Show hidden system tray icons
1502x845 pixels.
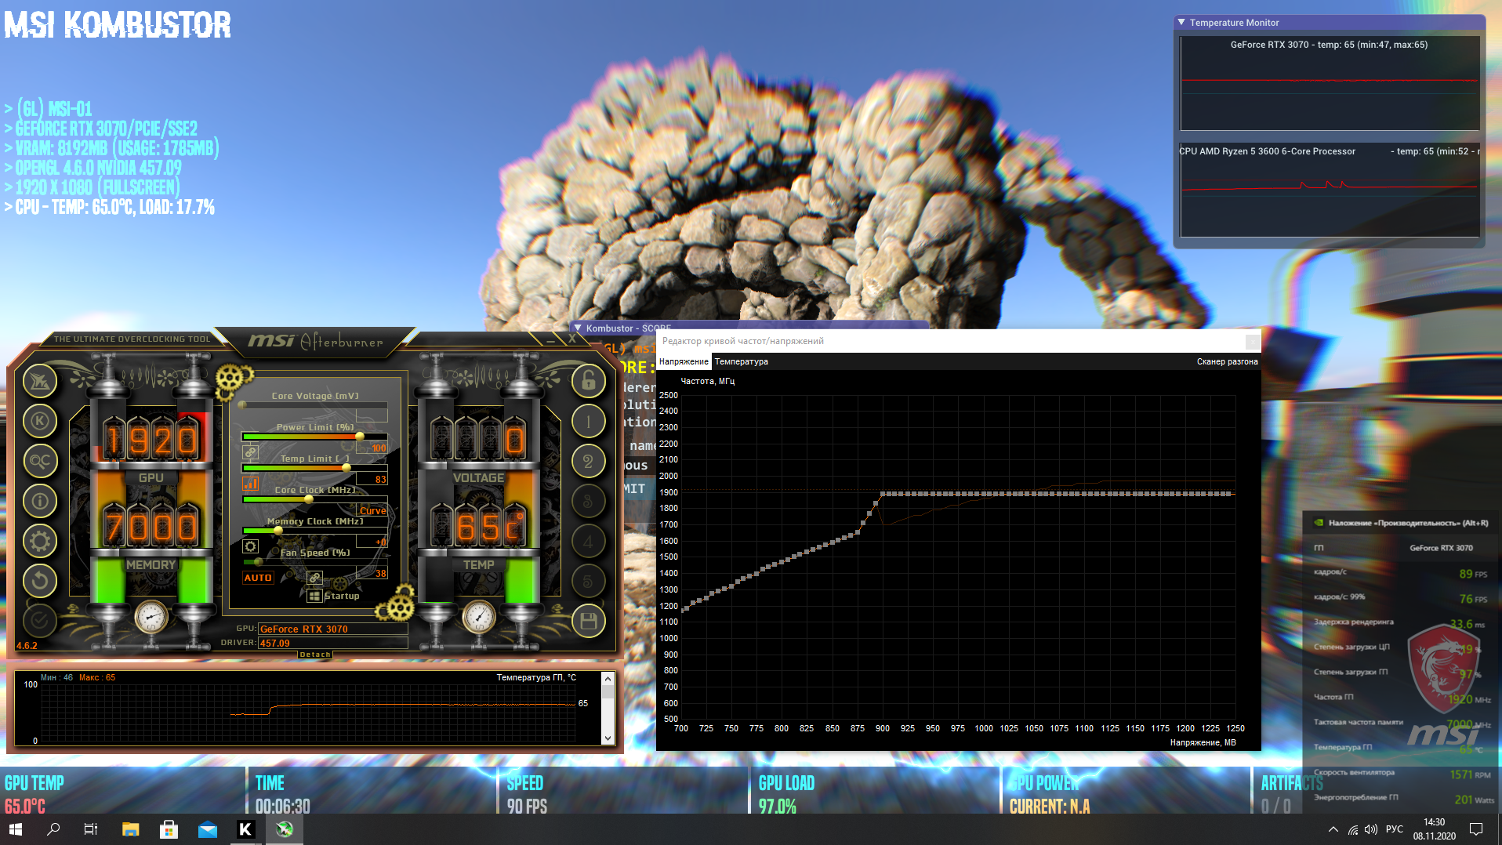tap(1333, 829)
